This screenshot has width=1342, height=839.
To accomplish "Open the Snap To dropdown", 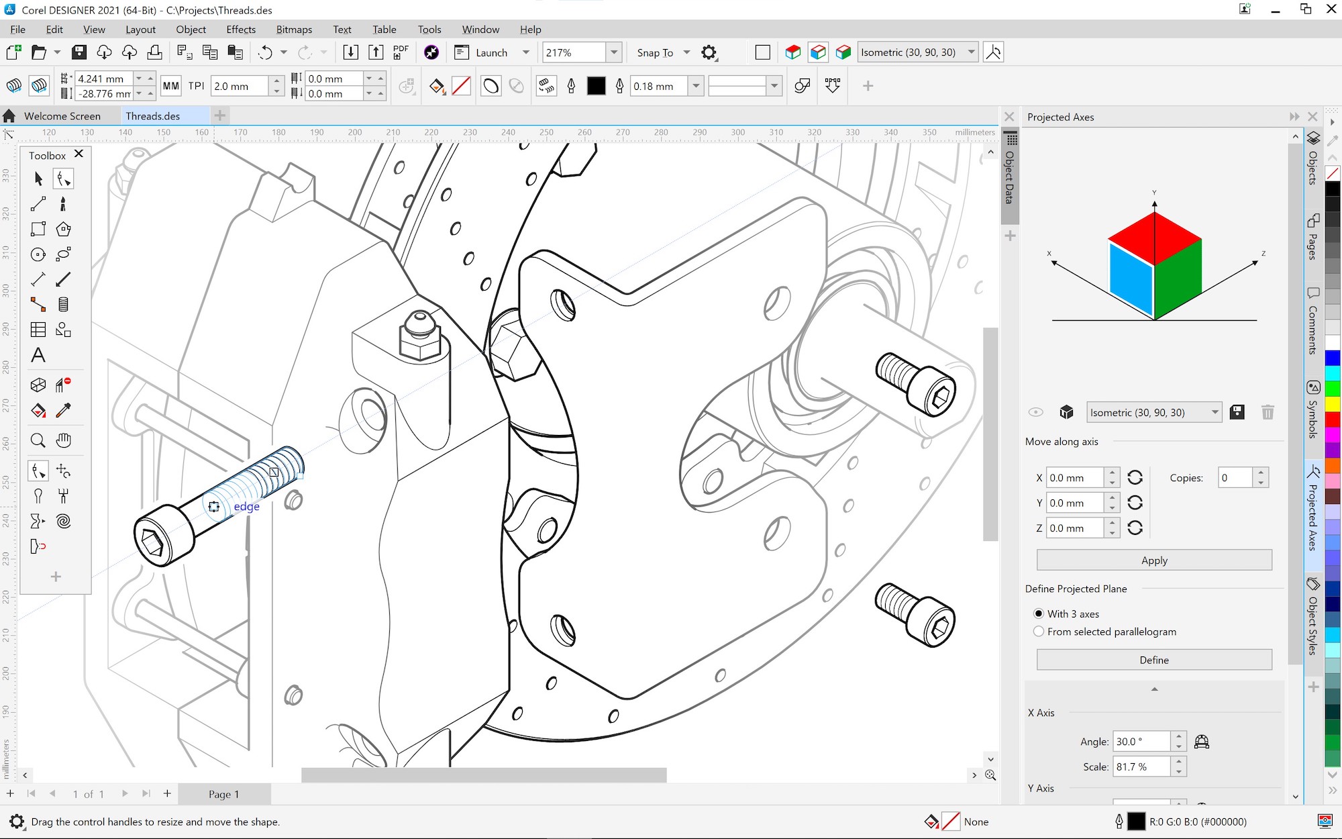I will (x=686, y=52).
